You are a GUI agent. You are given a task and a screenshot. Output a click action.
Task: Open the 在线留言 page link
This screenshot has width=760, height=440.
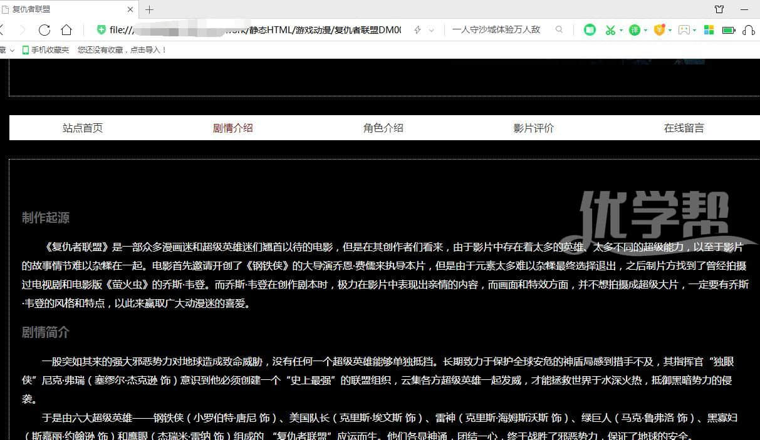click(684, 128)
